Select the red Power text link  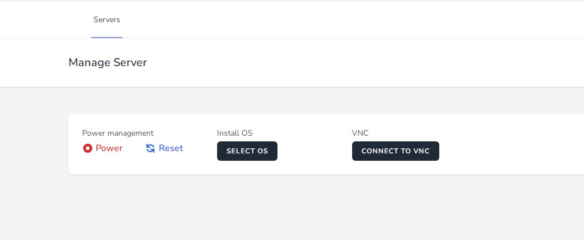[x=109, y=148]
